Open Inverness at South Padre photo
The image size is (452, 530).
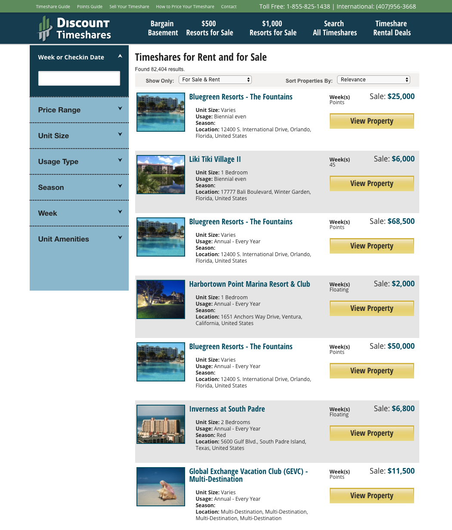pyautogui.click(x=161, y=424)
